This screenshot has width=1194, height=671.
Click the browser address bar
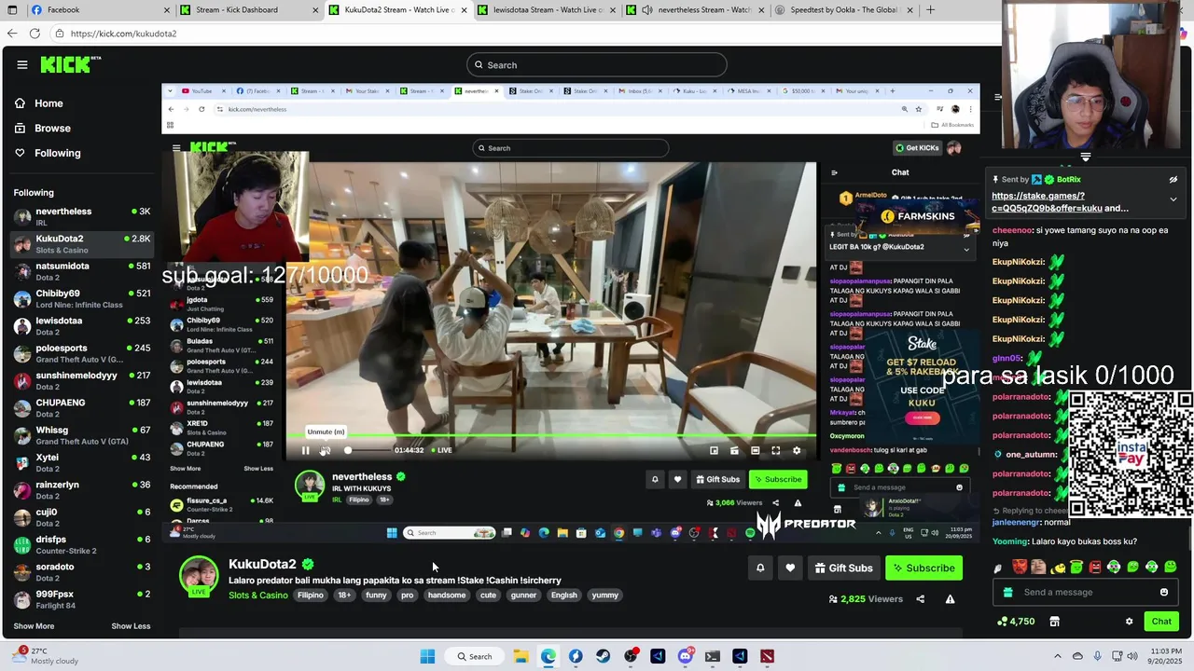[522, 34]
